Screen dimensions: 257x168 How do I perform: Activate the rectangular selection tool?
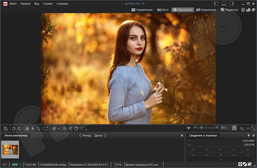[33, 129]
